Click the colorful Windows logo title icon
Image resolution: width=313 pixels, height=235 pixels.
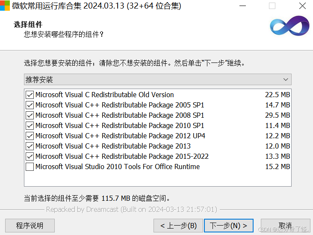(x=5, y=6)
